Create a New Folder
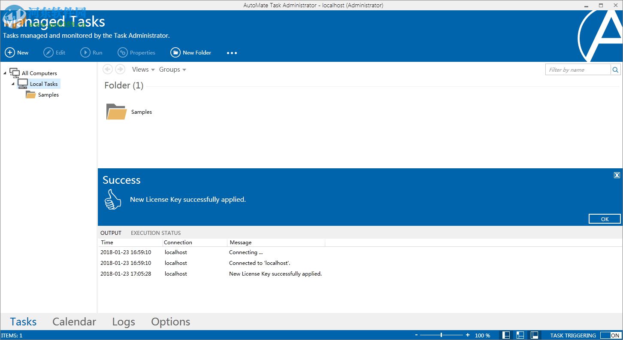Screen dimensions: 623x340 coord(191,52)
